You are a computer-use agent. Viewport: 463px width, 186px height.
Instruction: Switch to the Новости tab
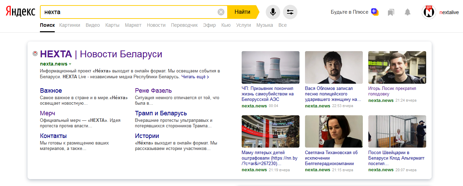pos(156,25)
